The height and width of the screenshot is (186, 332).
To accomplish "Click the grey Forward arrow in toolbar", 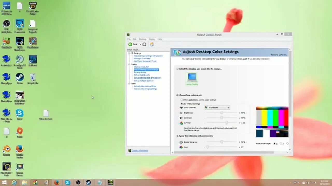I will (x=144, y=44).
